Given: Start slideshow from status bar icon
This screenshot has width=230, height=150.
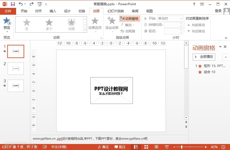Looking at the screenshot, I should tap(167, 147).
